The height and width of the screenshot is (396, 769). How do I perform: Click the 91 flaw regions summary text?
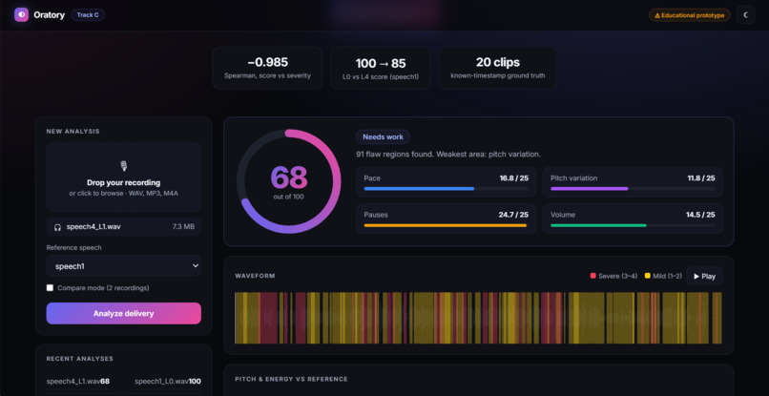448,154
